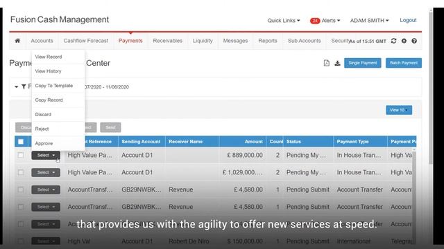Switch to the Sub Accounts tab

coord(305,41)
